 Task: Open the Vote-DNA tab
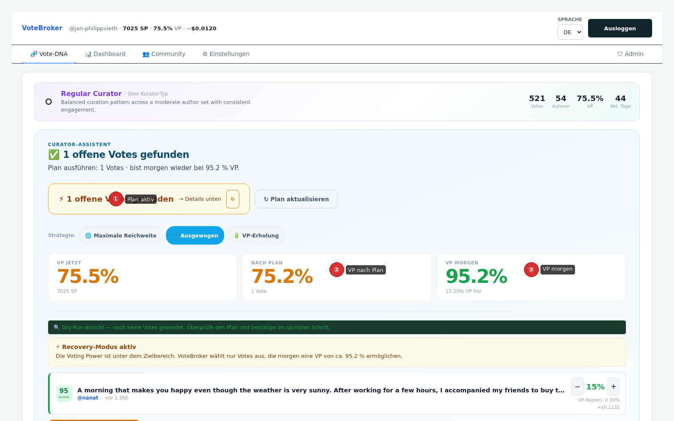[x=49, y=54]
